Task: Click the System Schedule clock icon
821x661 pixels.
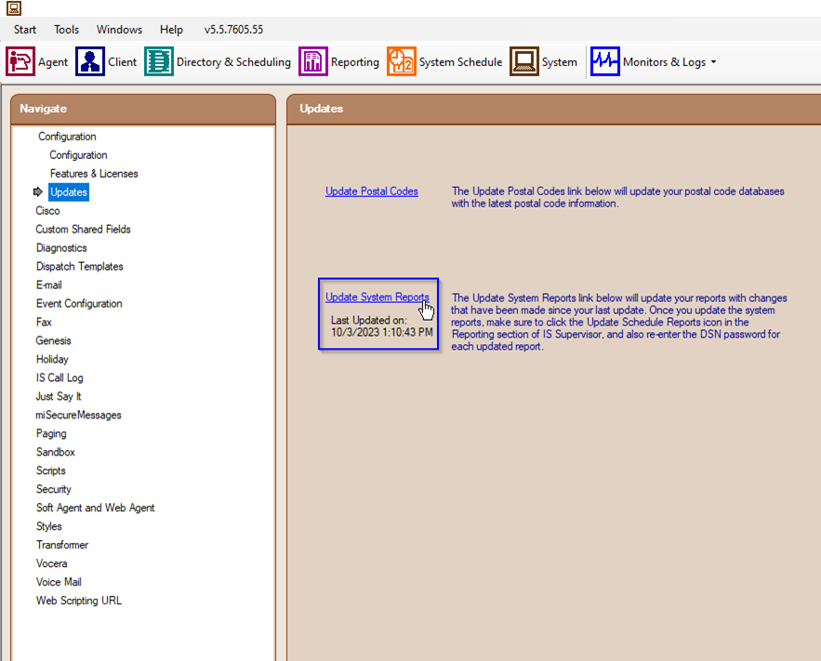Action: pyautogui.click(x=402, y=62)
